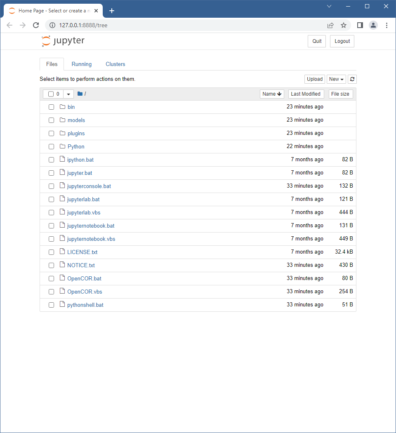This screenshot has width=396, height=433.
Task: Tick the select-all items checkbox
Action: coord(51,94)
